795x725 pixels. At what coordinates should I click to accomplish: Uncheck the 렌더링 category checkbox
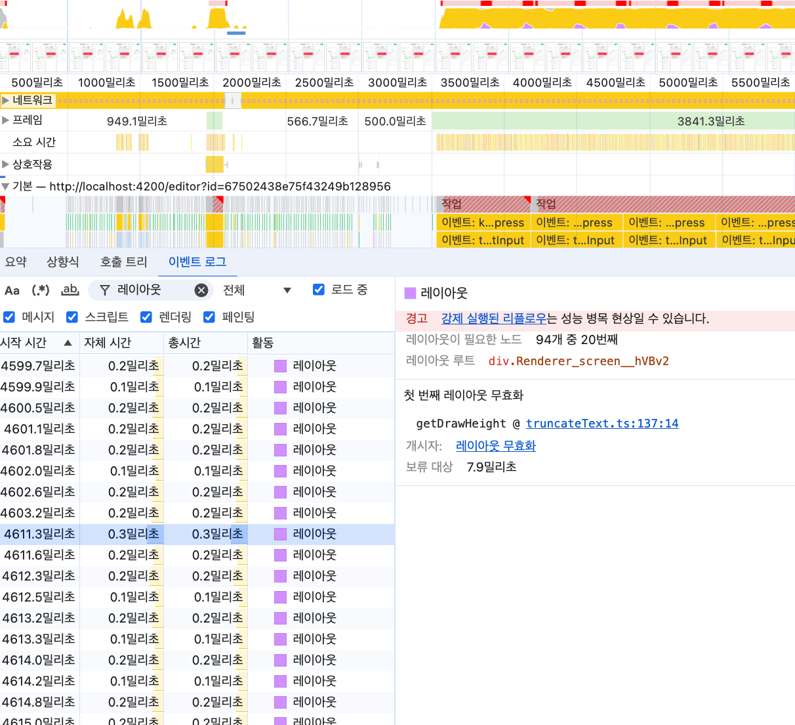coord(146,317)
